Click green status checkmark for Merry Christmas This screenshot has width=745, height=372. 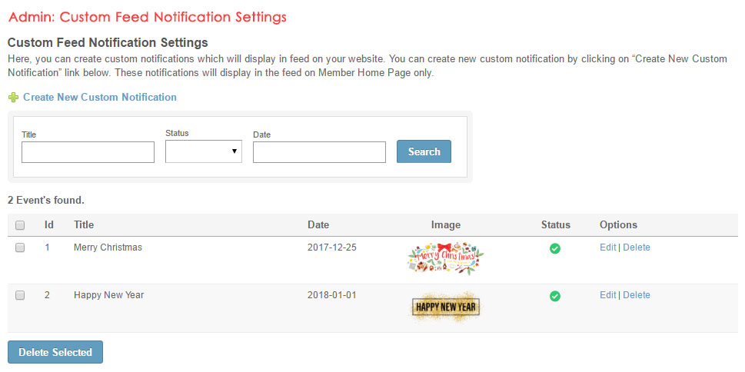[555, 248]
